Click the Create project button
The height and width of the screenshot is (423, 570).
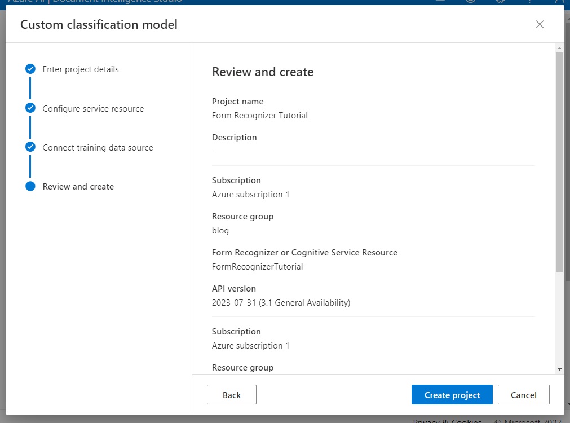click(x=452, y=395)
